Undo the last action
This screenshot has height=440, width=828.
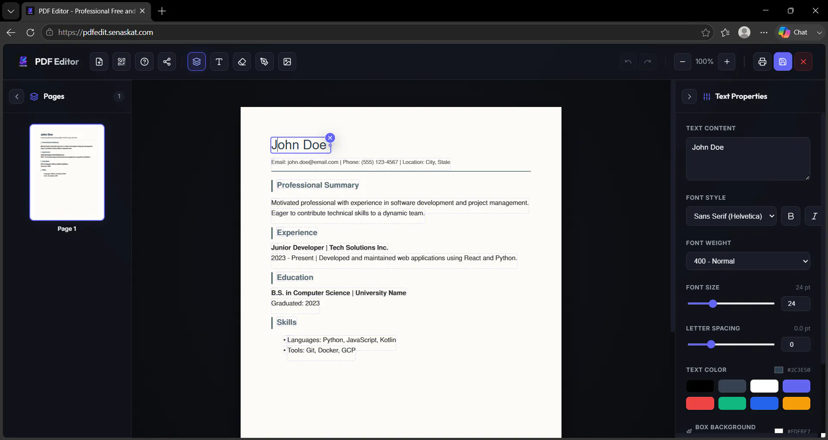click(x=628, y=62)
